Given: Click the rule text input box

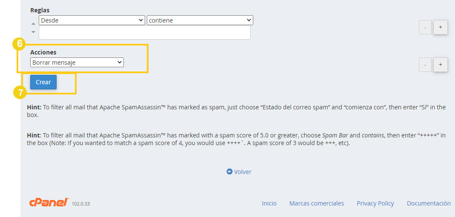Looking at the screenshot, I should [x=145, y=32].
